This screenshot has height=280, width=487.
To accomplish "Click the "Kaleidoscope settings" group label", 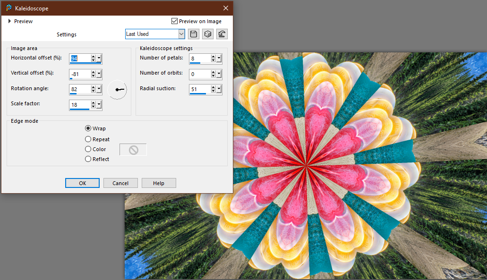I will [166, 48].
